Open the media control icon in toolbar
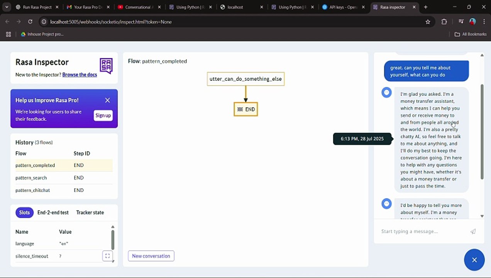This screenshot has height=278, width=491. click(x=461, y=22)
